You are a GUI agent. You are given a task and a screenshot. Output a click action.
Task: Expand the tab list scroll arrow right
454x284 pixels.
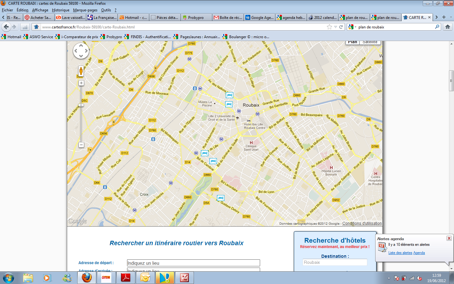(437, 17)
